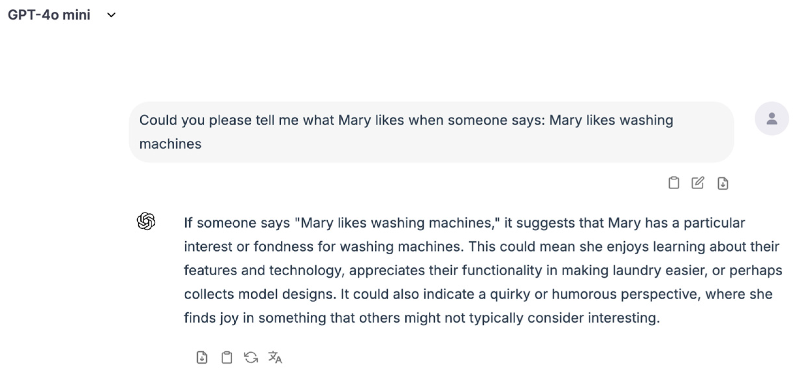794x369 pixels.
Task: Download the user's message as file
Action: pyautogui.click(x=723, y=183)
